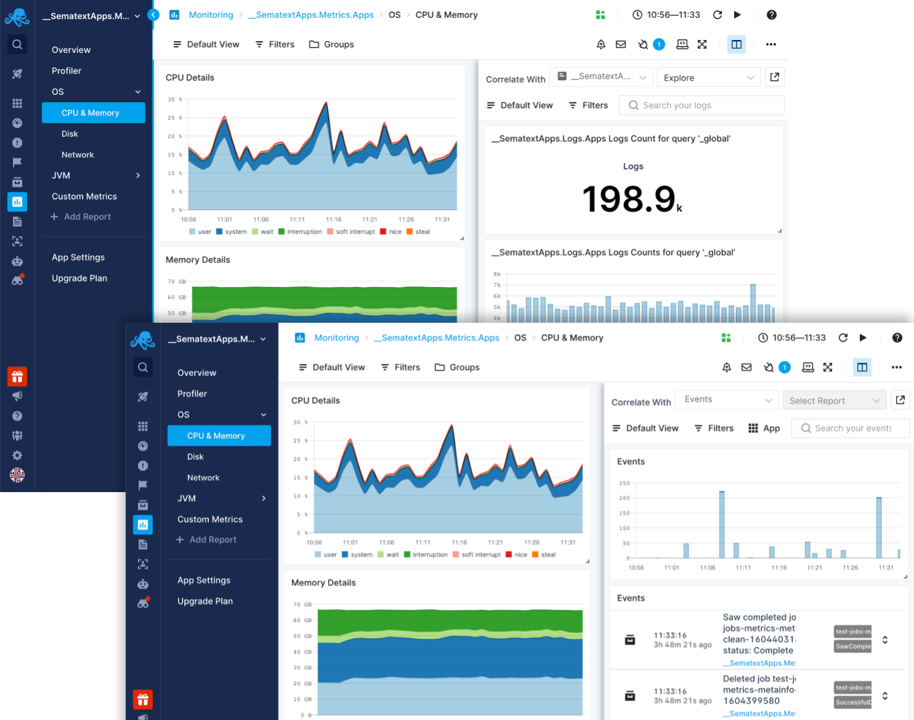Viewport: 914px width, 720px height.
Task: Open the team icon in back window sidebar
Action: [17, 435]
